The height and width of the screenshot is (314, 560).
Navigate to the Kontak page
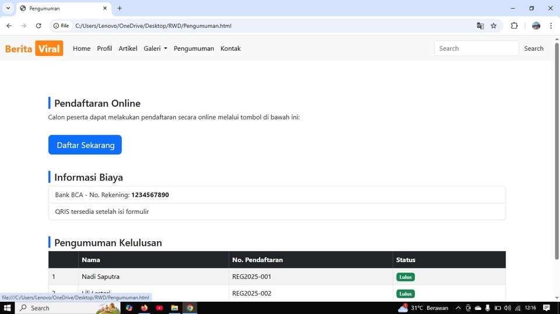230,48
